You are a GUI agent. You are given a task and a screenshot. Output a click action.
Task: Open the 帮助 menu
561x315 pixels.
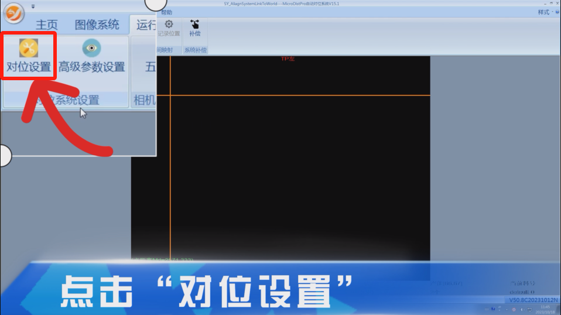coord(167,12)
